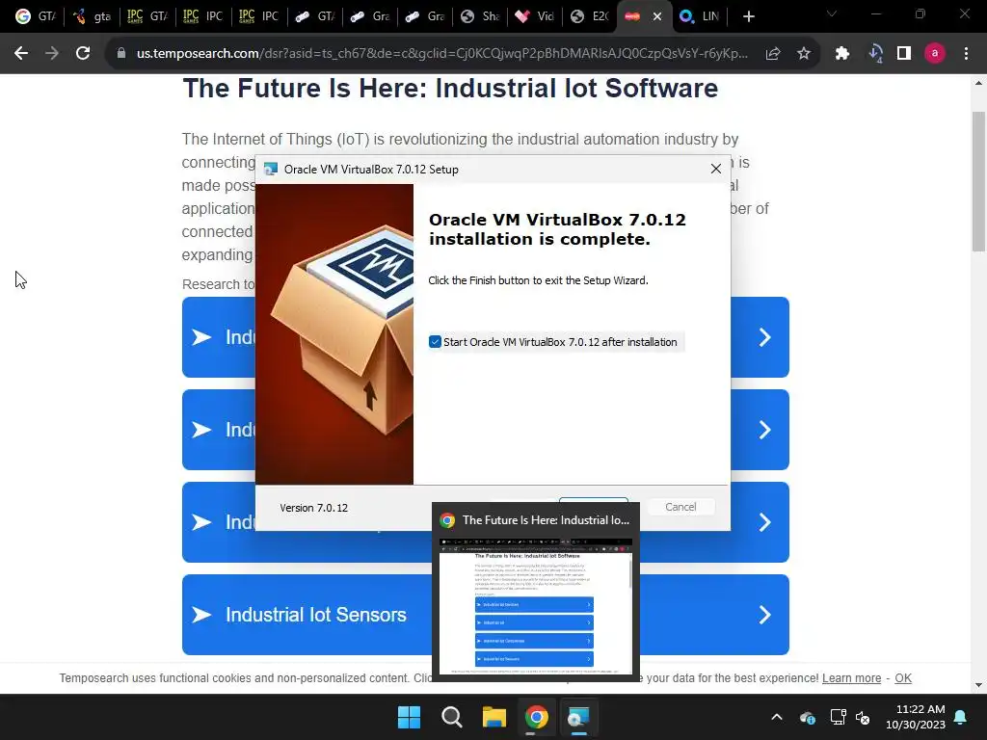Screen dimensions: 987x740
Task: Check off 'Start Oracle VM VirtualBox 7.0.12 after installation'
Action: pyautogui.click(x=435, y=342)
